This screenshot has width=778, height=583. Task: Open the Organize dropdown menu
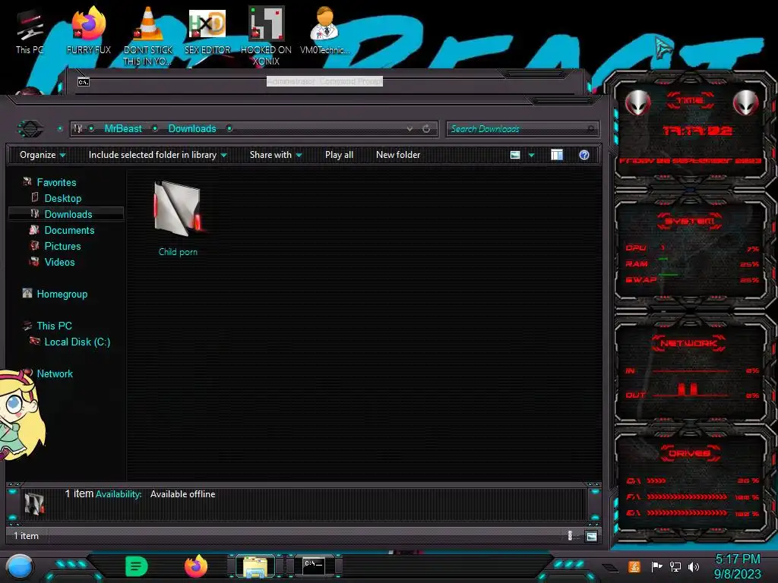point(43,155)
